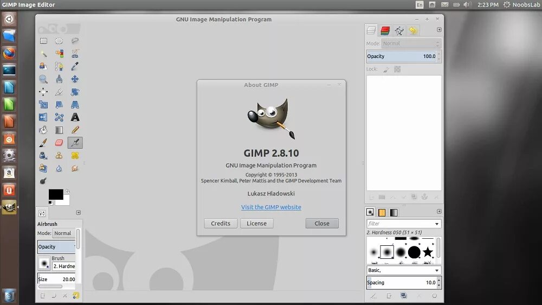Open the brushes dock tab menu arrow

tap(439, 211)
